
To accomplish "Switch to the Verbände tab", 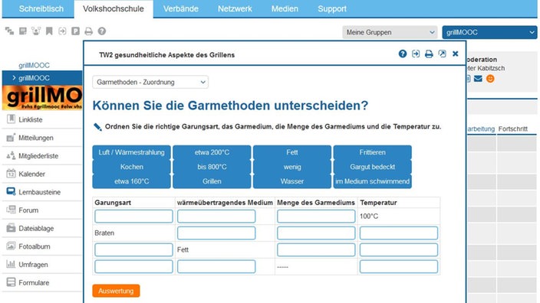I will click(x=181, y=8).
